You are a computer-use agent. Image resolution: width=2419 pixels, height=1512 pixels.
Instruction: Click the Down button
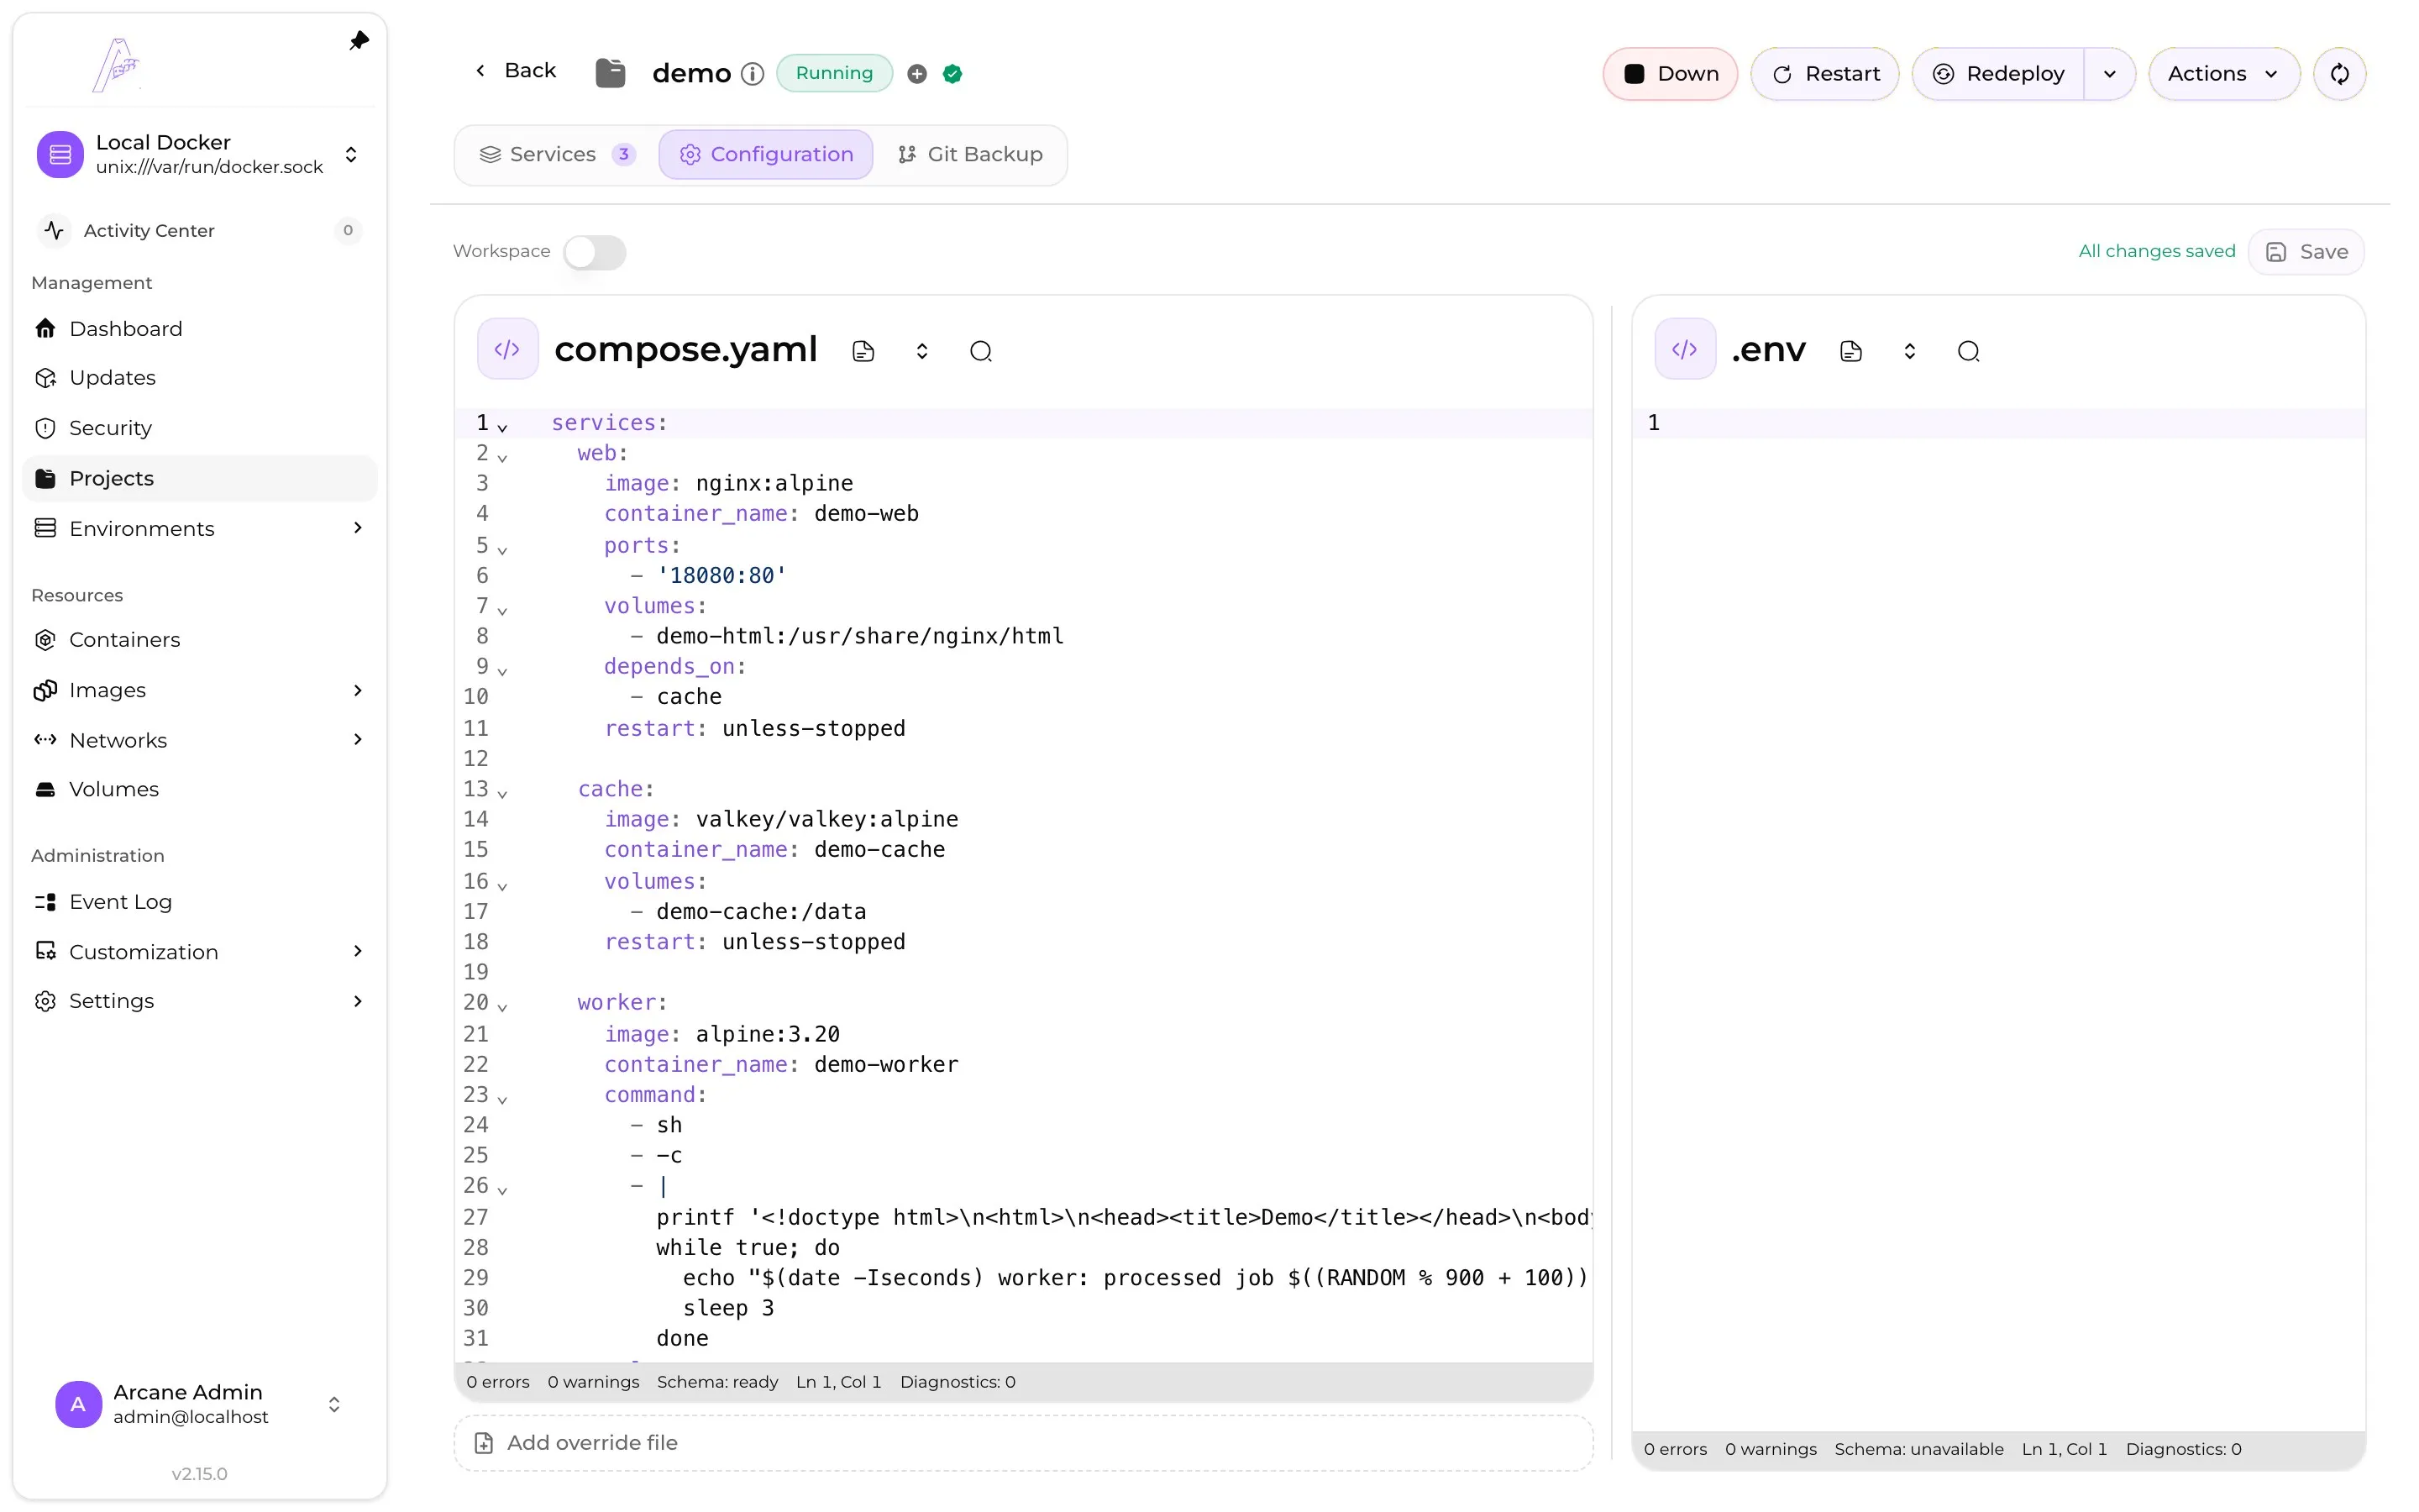(1671, 74)
